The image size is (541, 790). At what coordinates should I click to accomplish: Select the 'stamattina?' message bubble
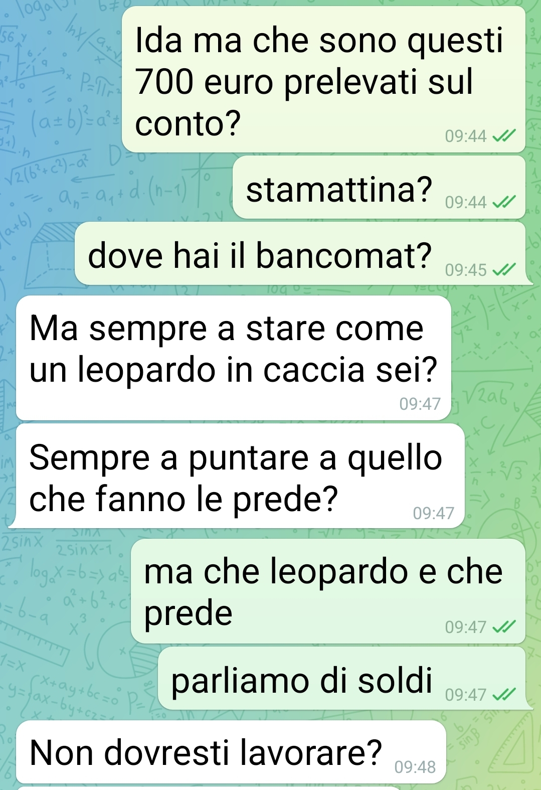(380, 187)
